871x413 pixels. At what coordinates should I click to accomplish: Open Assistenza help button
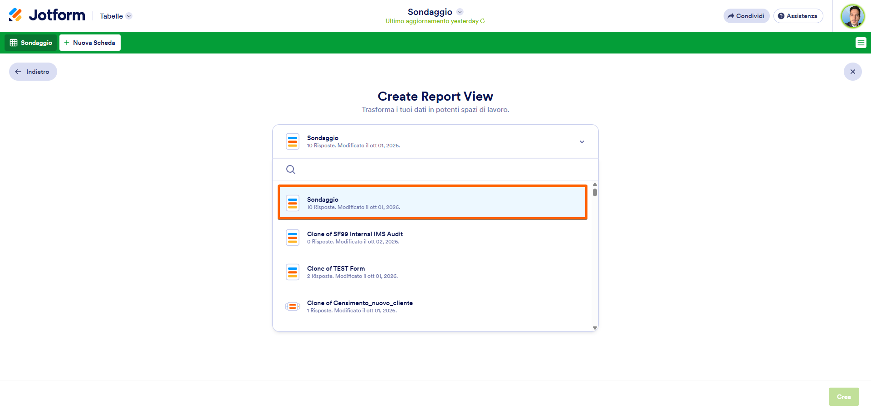pyautogui.click(x=798, y=16)
